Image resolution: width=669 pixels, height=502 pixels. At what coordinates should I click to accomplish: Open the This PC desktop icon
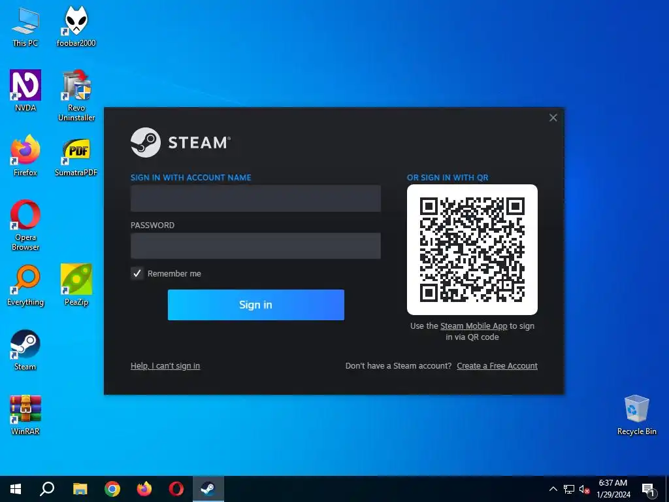(25, 27)
